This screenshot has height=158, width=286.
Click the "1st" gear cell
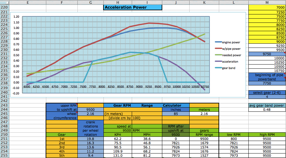(x=62, y=139)
